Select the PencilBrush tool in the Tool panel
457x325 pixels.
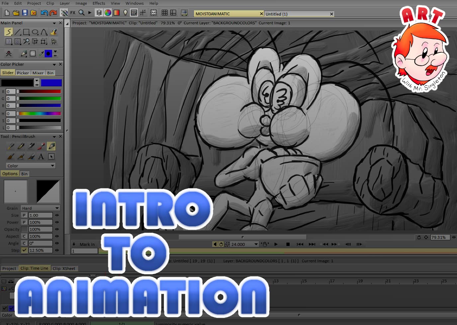click(x=51, y=146)
